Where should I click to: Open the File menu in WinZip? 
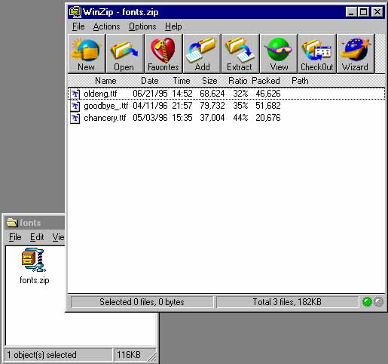point(78,26)
